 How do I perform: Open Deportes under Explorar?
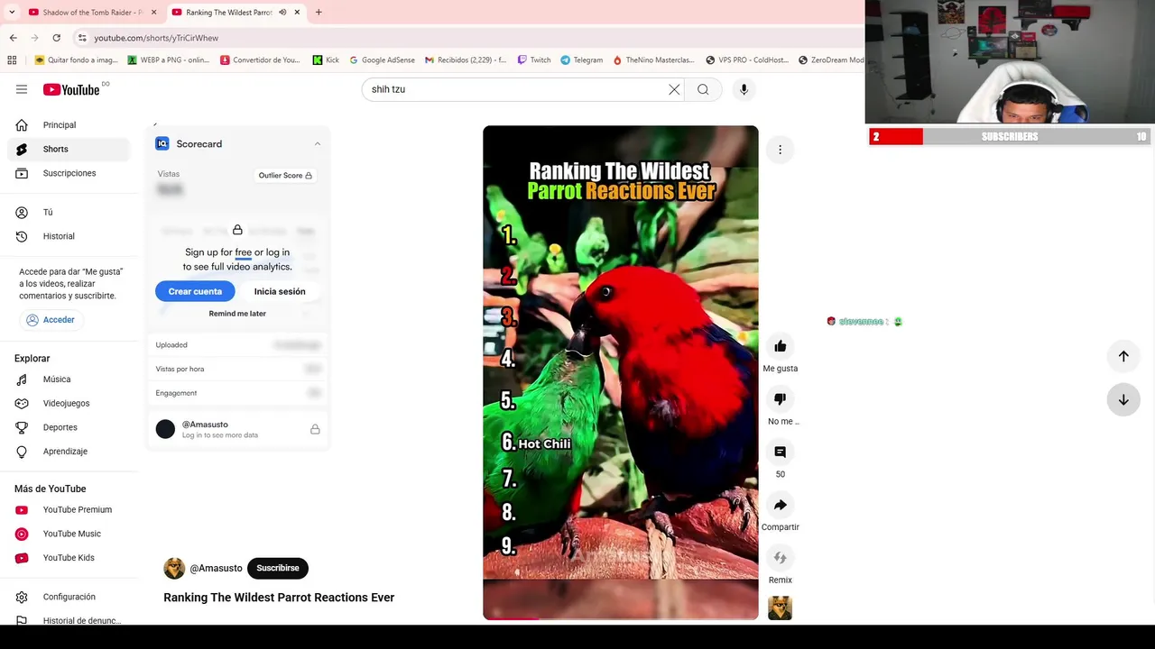point(69,427)
